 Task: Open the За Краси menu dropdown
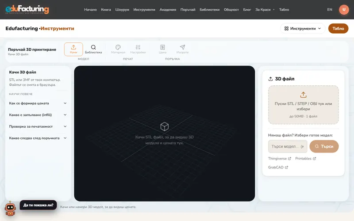tap(265, 9)
